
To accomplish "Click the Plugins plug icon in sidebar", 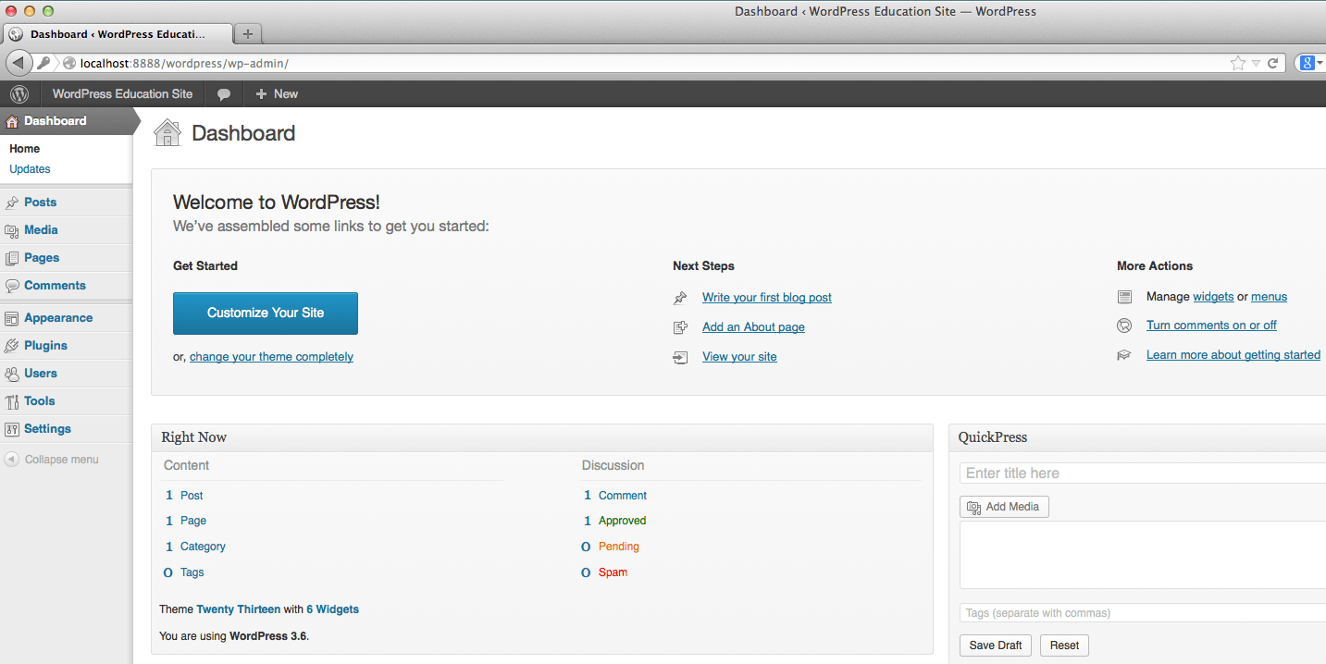I will (x=12, y=346).
